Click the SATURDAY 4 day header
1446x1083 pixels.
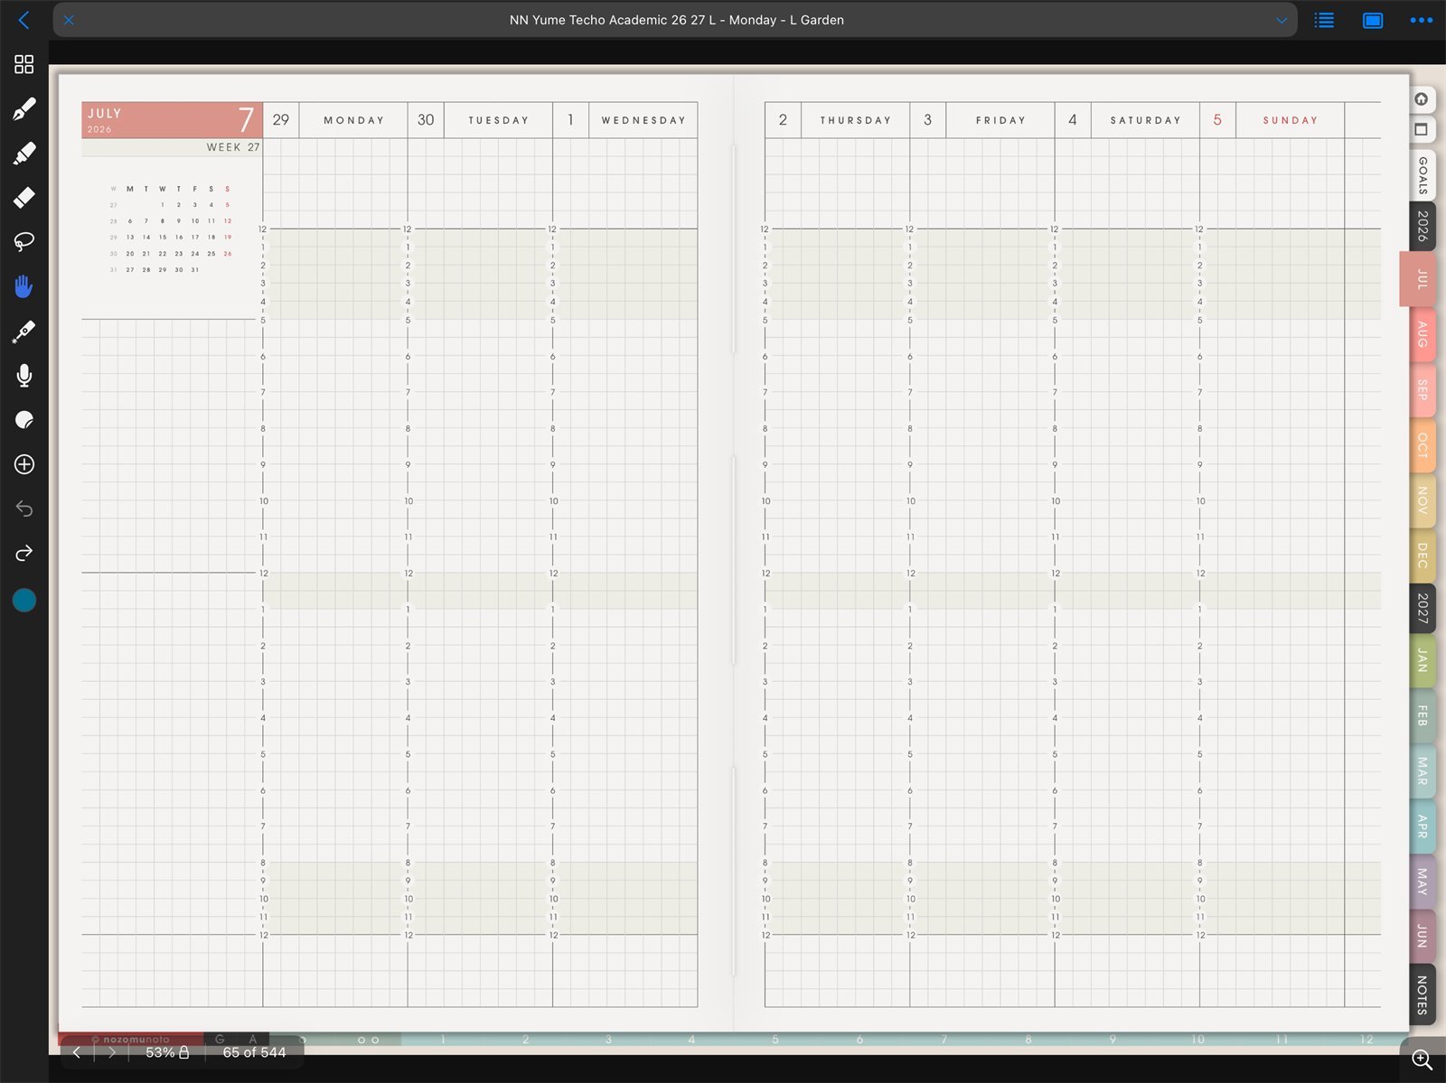tap(1127, 120)
